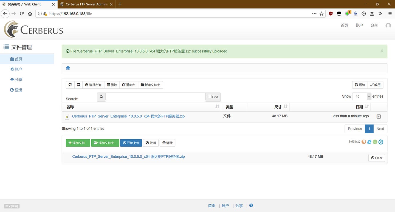Click 添加文件夹 add folder button
The width and height of the screenshot is (395, 212).
pos(105,143)
